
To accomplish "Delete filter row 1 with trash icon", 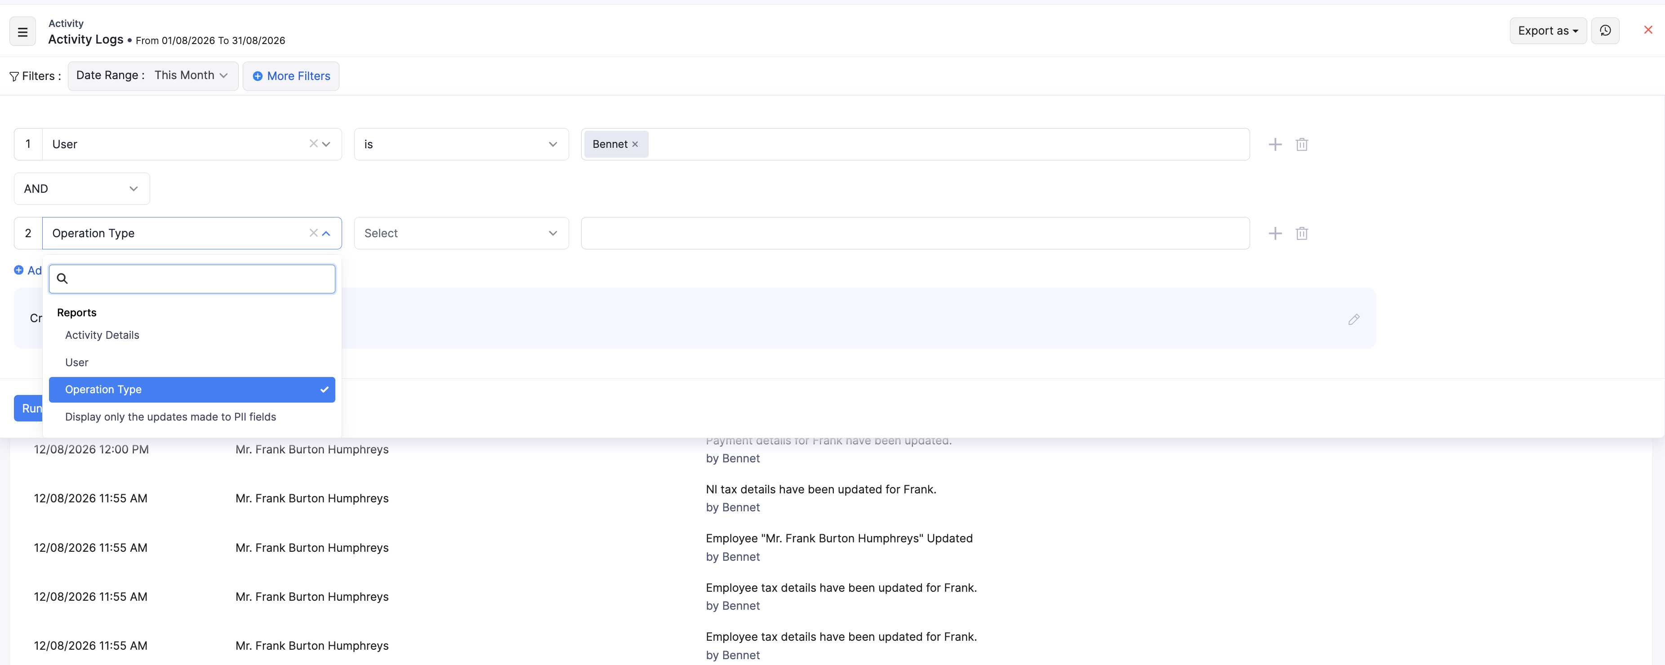I will point(1301,144).
